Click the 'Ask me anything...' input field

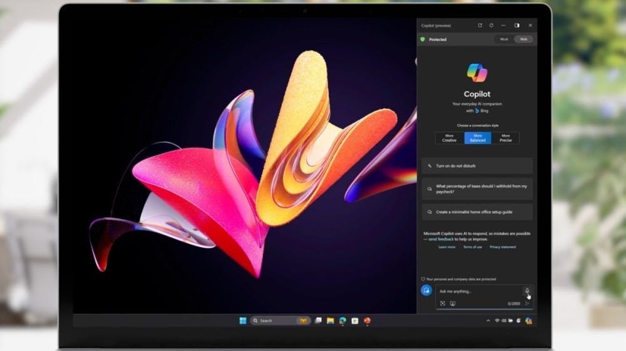(x=476, y=292)
